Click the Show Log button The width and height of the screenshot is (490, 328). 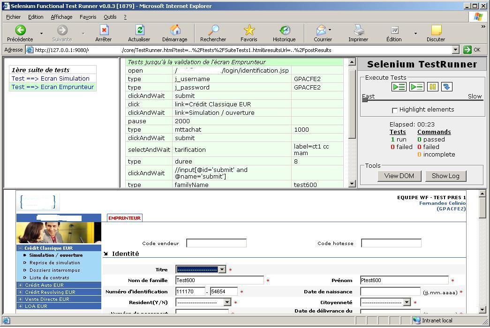tap(445, 176)
